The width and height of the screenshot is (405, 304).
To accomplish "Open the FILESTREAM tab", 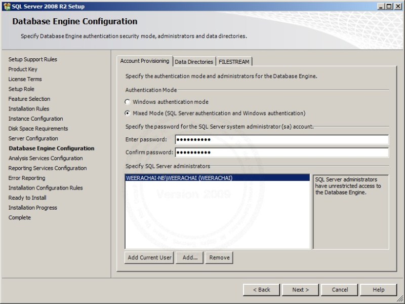I will [x=234, y=61].
